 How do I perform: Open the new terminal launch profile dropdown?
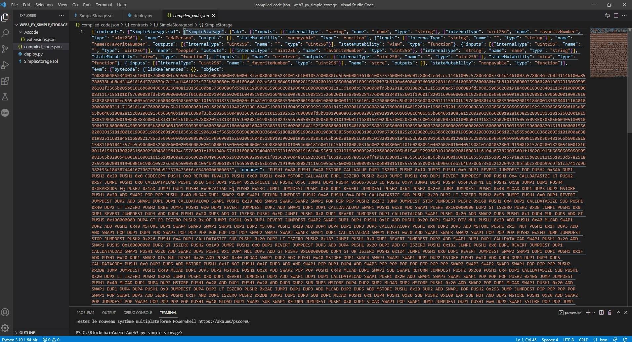(594, 312)
